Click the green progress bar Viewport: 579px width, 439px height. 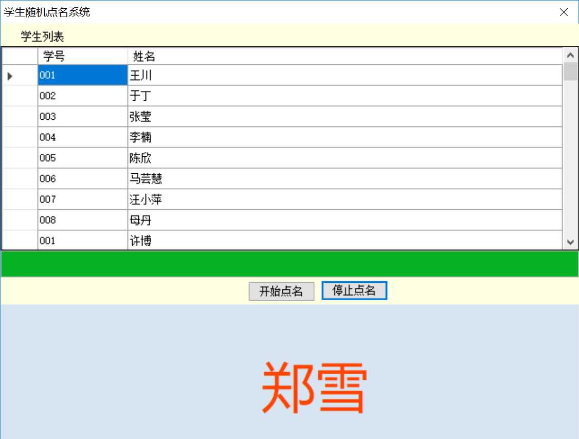click(288, 263)
